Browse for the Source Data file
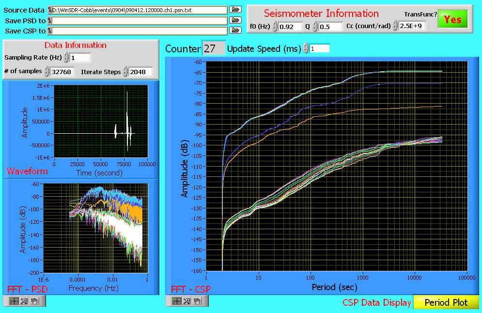 click(x=235, y=10)
